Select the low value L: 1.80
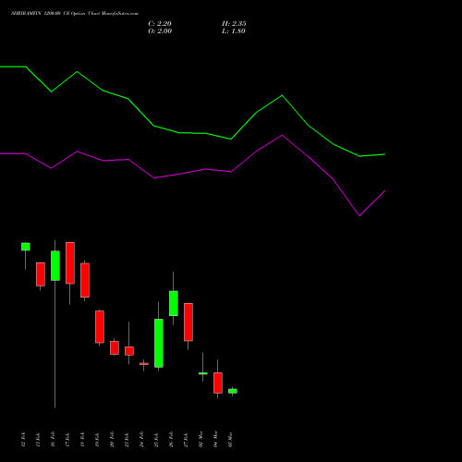Screen dimensions: 462x462 point(234,31)
